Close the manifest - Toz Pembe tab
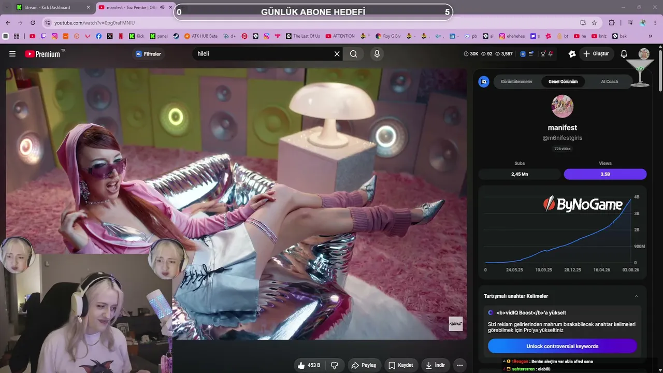Image resolution: width=663 pixels, height=373 pixels. (170, 7)
